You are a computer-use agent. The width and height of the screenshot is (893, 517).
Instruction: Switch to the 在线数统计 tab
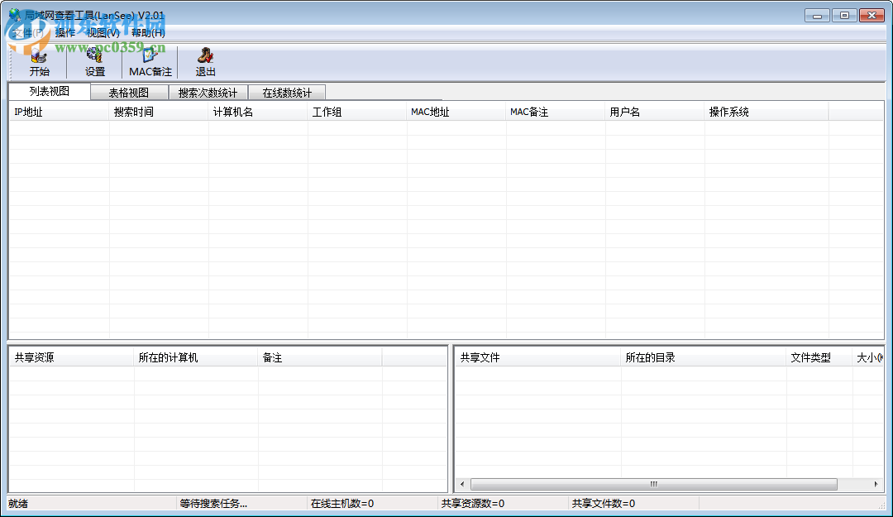click(287, 92)
